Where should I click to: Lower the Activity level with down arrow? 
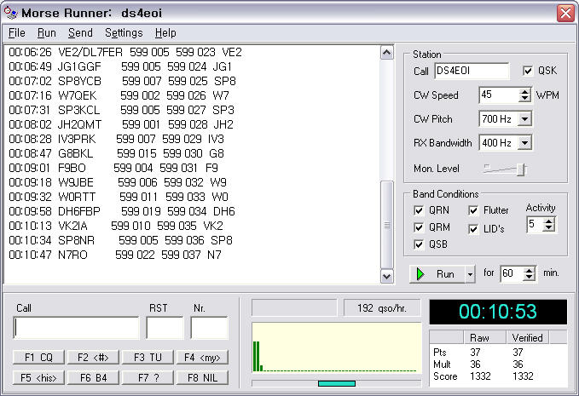[549, 227]
